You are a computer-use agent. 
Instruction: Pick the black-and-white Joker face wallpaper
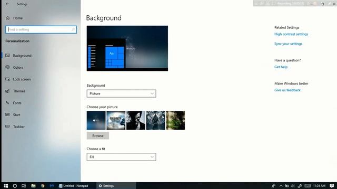(x=136, y=120)
